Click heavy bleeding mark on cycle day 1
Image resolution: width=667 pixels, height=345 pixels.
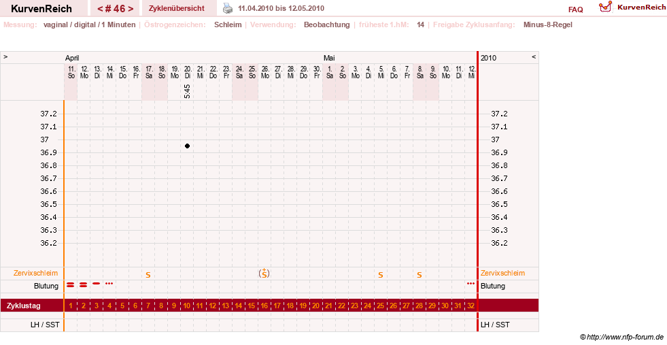point(71,284)
